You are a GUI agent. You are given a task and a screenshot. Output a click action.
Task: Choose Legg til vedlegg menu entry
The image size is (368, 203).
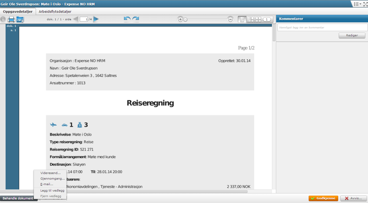[52, 191]
